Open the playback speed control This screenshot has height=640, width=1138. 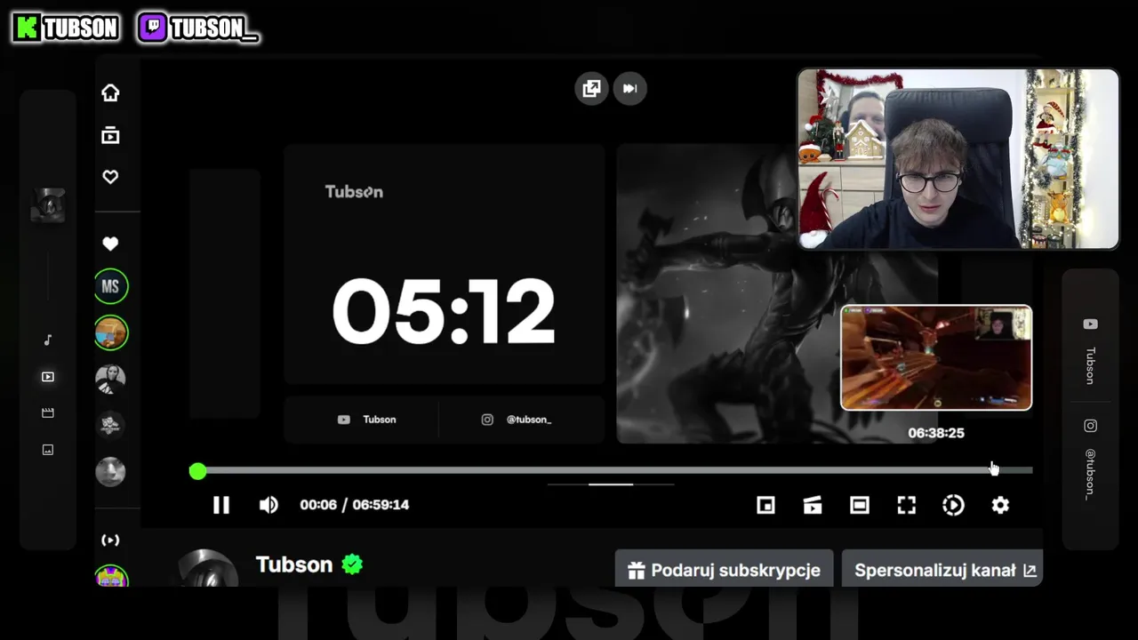(953, 505)
